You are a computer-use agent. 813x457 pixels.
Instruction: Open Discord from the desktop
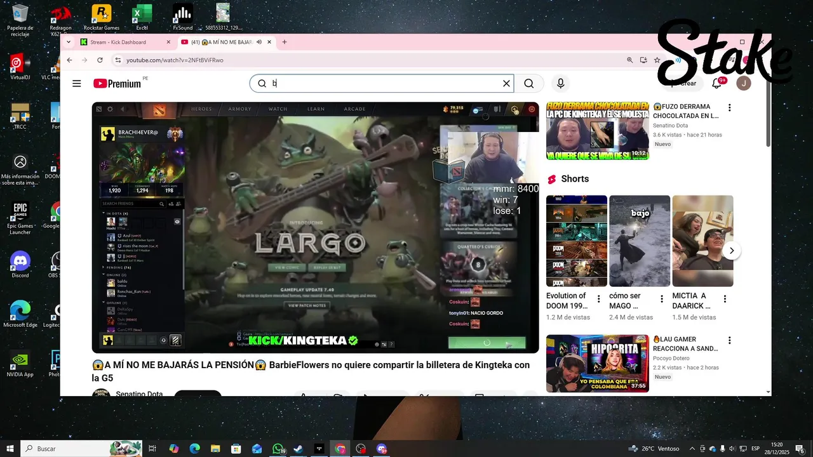pos(20,265)
